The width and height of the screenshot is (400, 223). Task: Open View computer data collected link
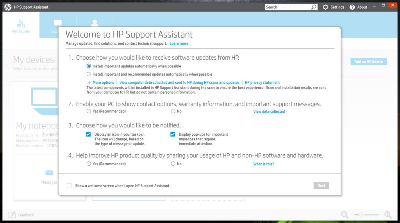pyautogui.click(x=179, y=83)
